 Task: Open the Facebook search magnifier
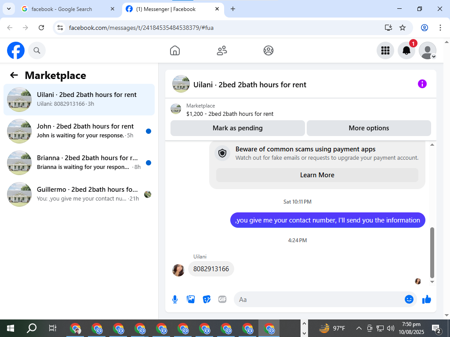click(x=37, y=50)
